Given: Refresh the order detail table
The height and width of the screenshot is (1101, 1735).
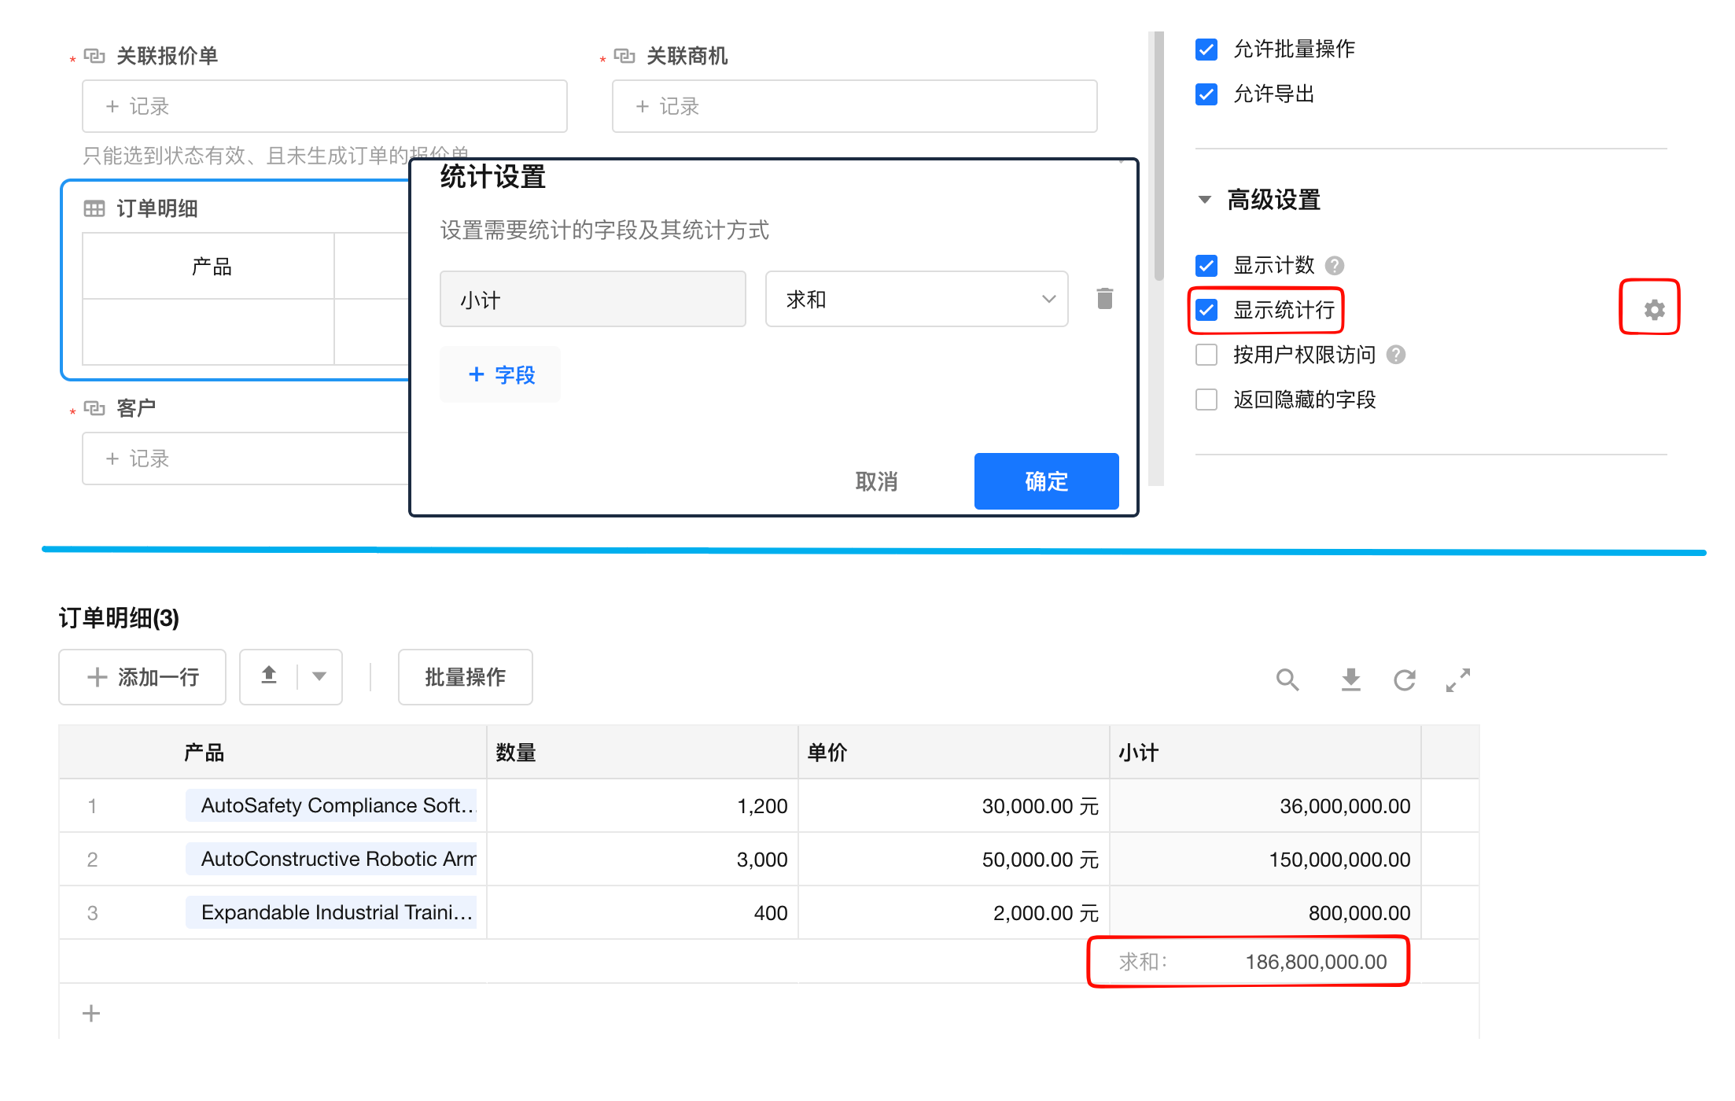Looking at the screenshot, I should pos(1404,679).
